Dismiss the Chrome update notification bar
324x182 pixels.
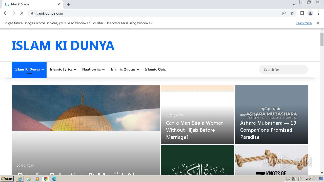point(318,23)
